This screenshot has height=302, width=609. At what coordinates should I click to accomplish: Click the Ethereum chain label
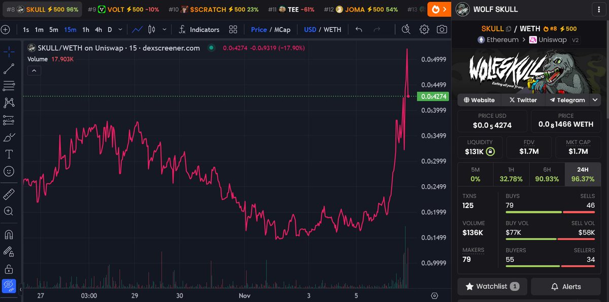pos(498,40)
